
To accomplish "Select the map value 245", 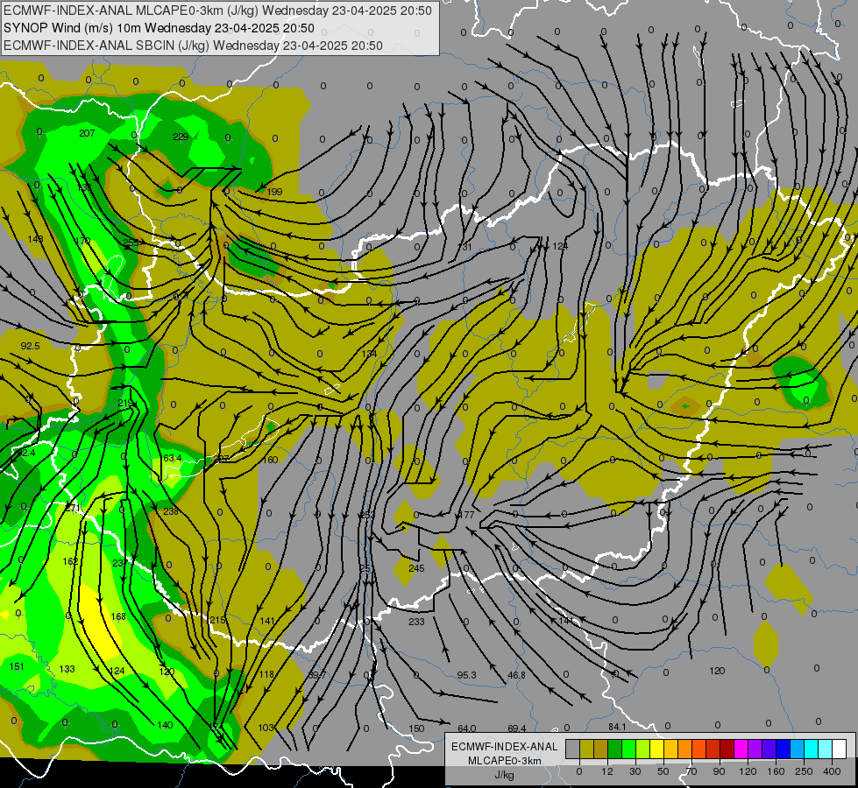I will [416, 568].
